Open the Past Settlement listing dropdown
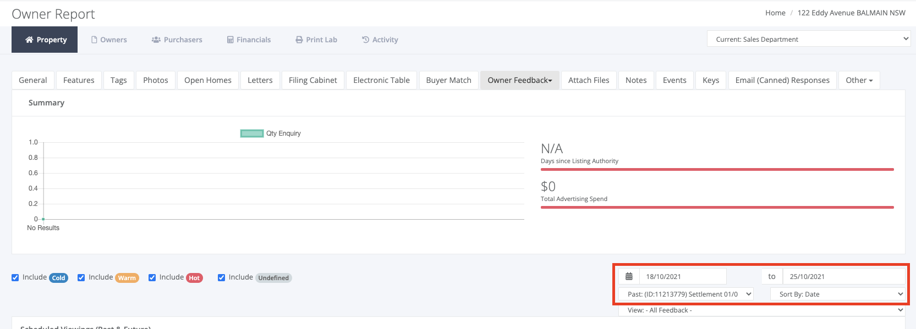 (x=686, y=294)
